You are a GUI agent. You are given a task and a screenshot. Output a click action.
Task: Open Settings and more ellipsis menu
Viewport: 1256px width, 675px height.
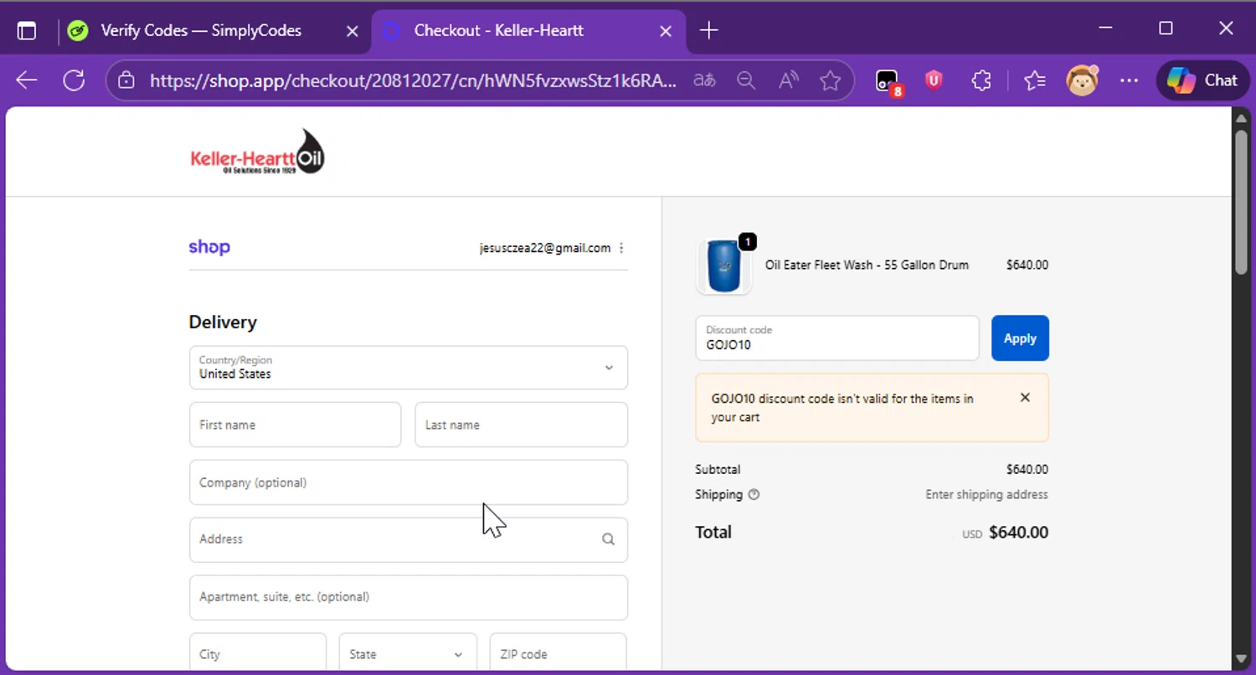pos(1129,80)
